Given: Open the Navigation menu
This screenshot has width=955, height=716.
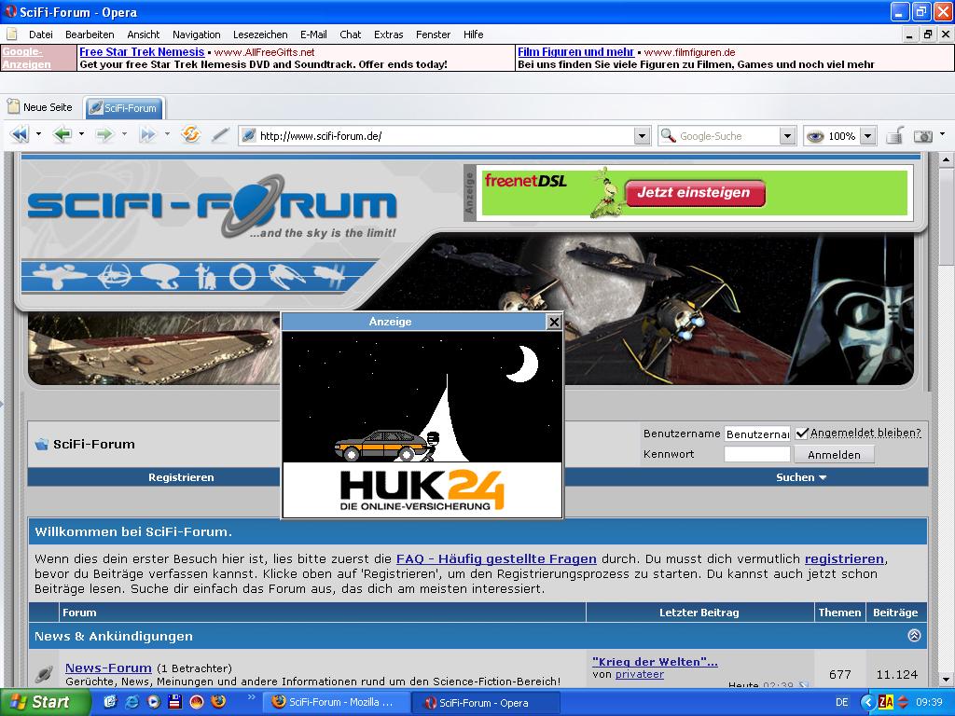Looking at the screenshot, I should point(196,34).
